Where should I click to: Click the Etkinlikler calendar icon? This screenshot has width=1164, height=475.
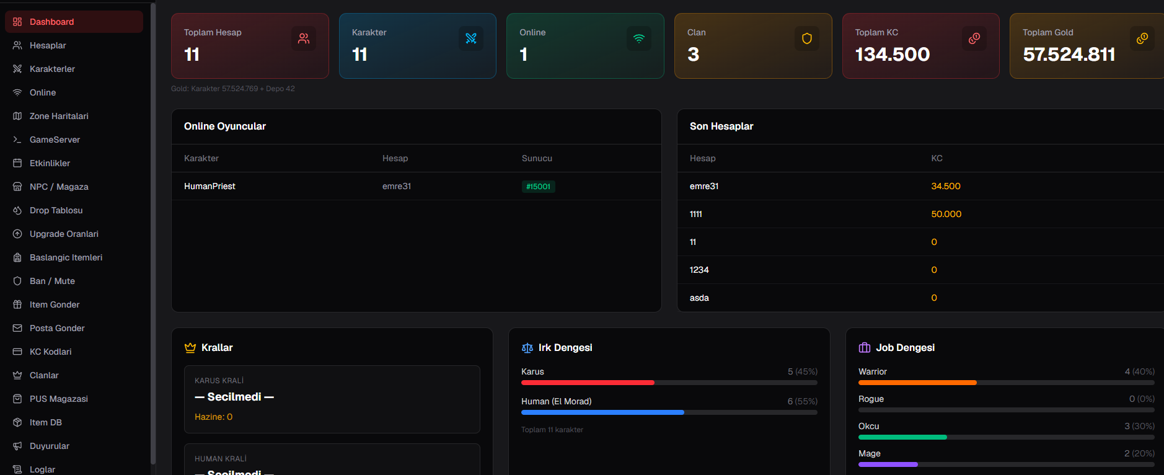pos(17,163)
